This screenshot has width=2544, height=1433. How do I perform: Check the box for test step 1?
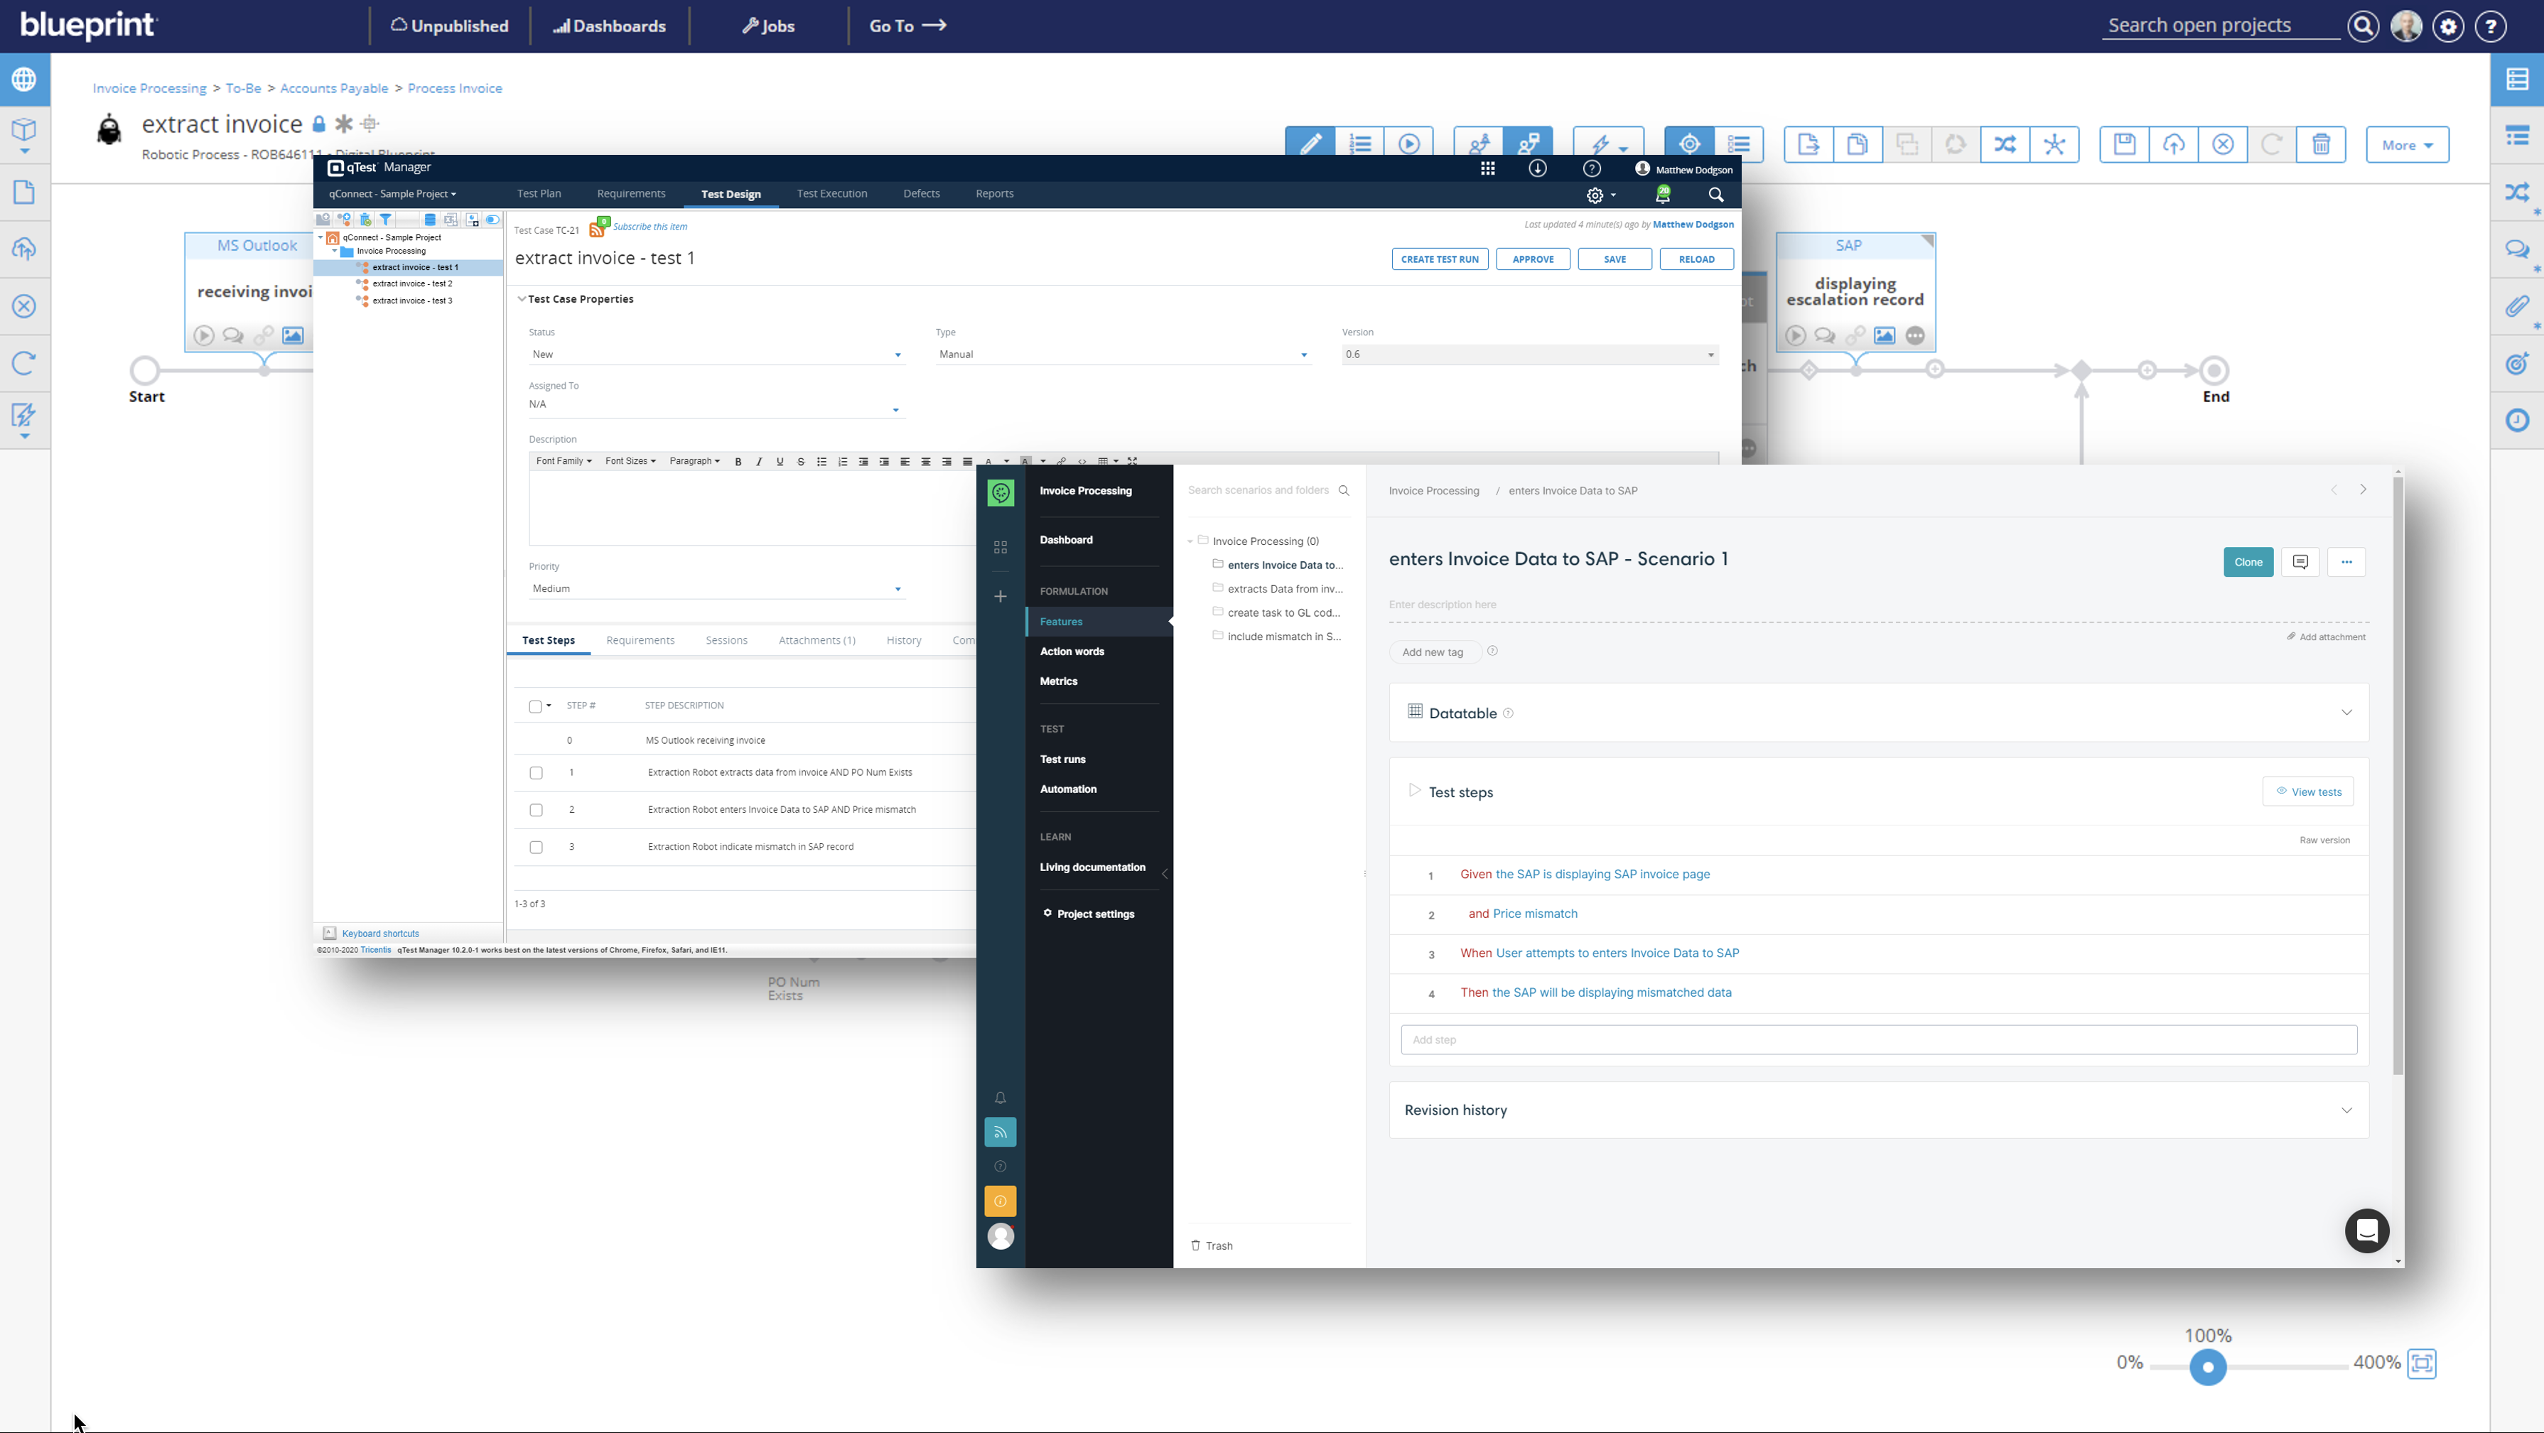537,773
